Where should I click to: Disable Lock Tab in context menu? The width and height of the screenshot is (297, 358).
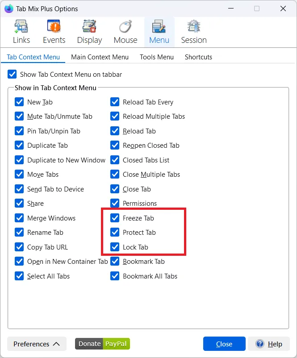pyautogui.click(x=115, y=247)
